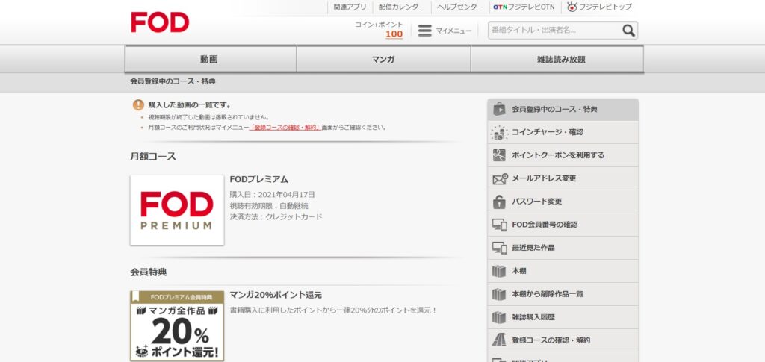Click the search magnifier icon
The width and height of the screenshot is (765, 362).
click(628, 31)
